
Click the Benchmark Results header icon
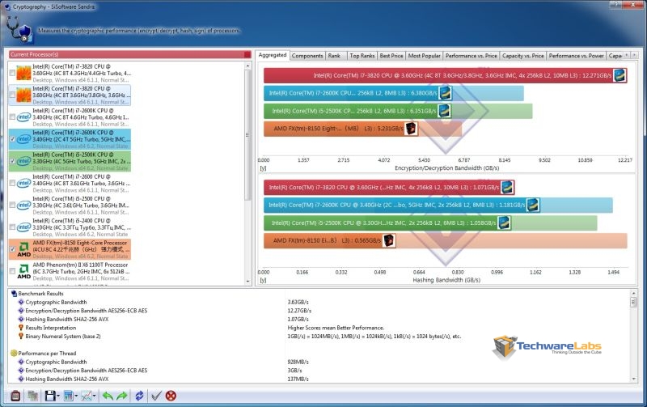coord(14,294)
